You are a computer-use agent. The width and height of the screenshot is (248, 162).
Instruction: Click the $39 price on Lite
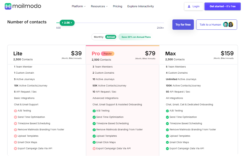pyautogui.click(x=76, y=53)
